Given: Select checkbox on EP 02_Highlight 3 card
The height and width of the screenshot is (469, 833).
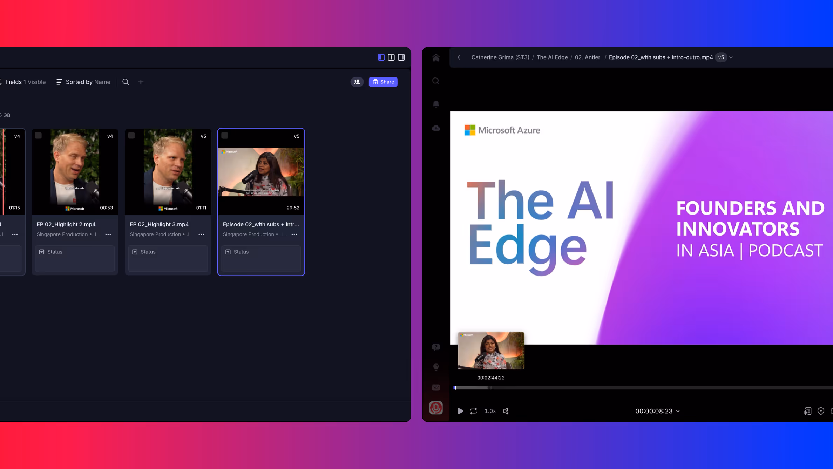Looking at the screenshot, I should (x=131, y=136).
